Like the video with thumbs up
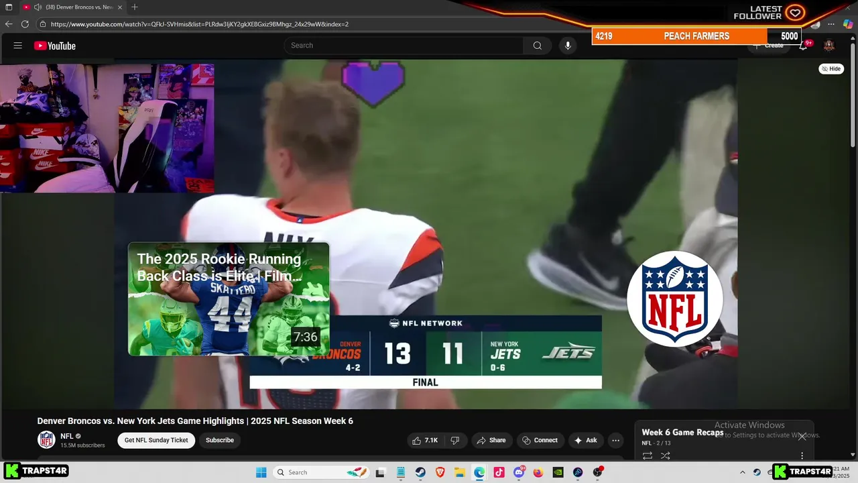Screen dimensions: 858x483 click(425, 440)
